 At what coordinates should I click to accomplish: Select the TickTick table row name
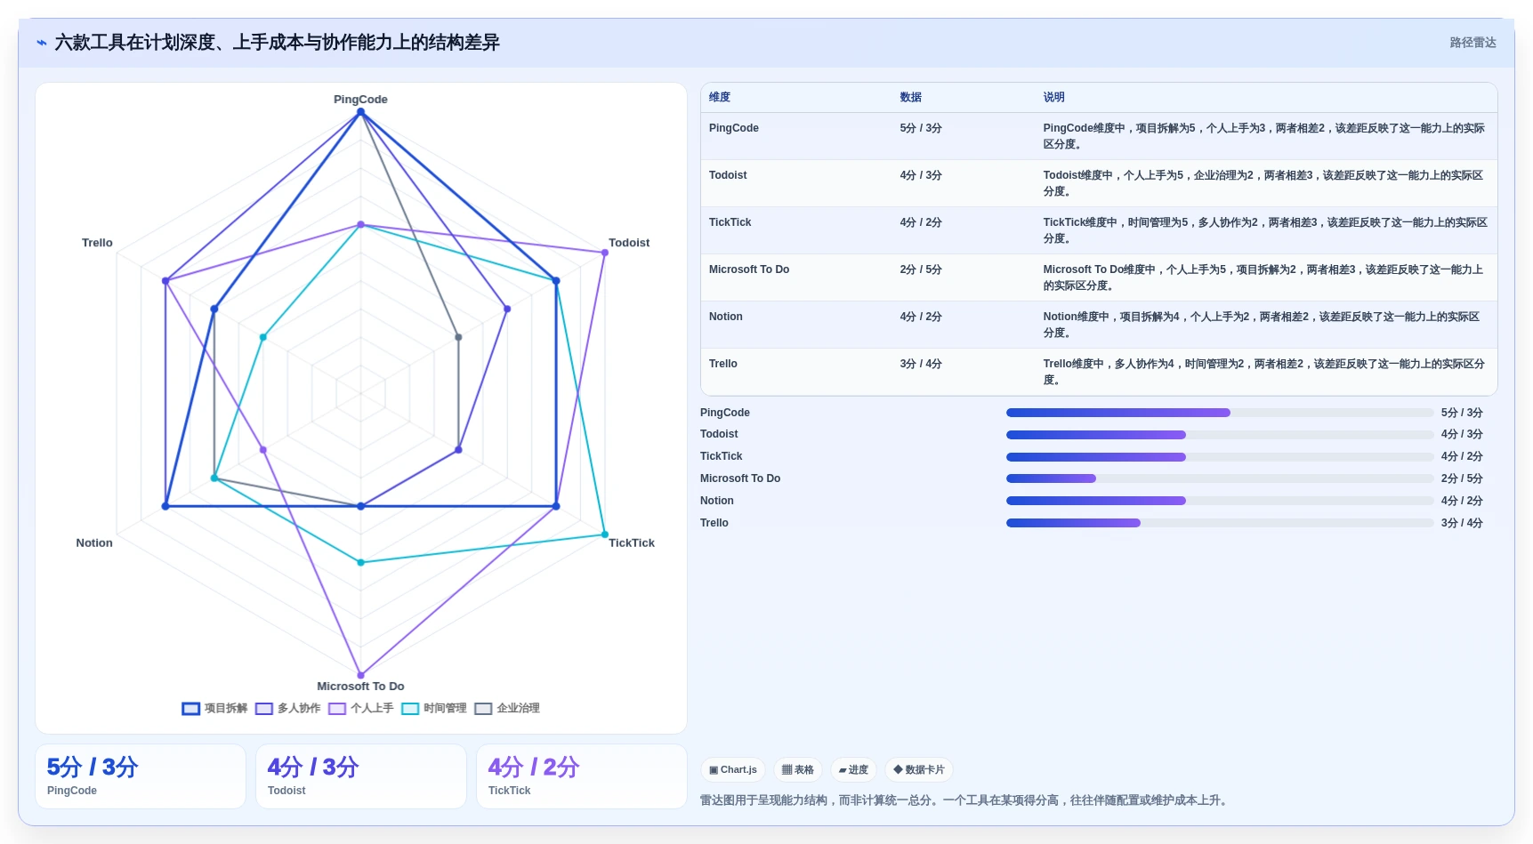(x=730, y=222)
